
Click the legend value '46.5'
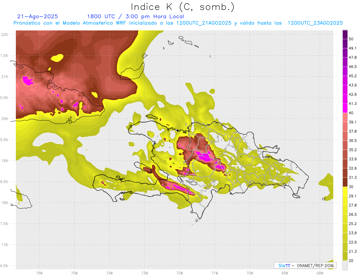coord(352,67)
